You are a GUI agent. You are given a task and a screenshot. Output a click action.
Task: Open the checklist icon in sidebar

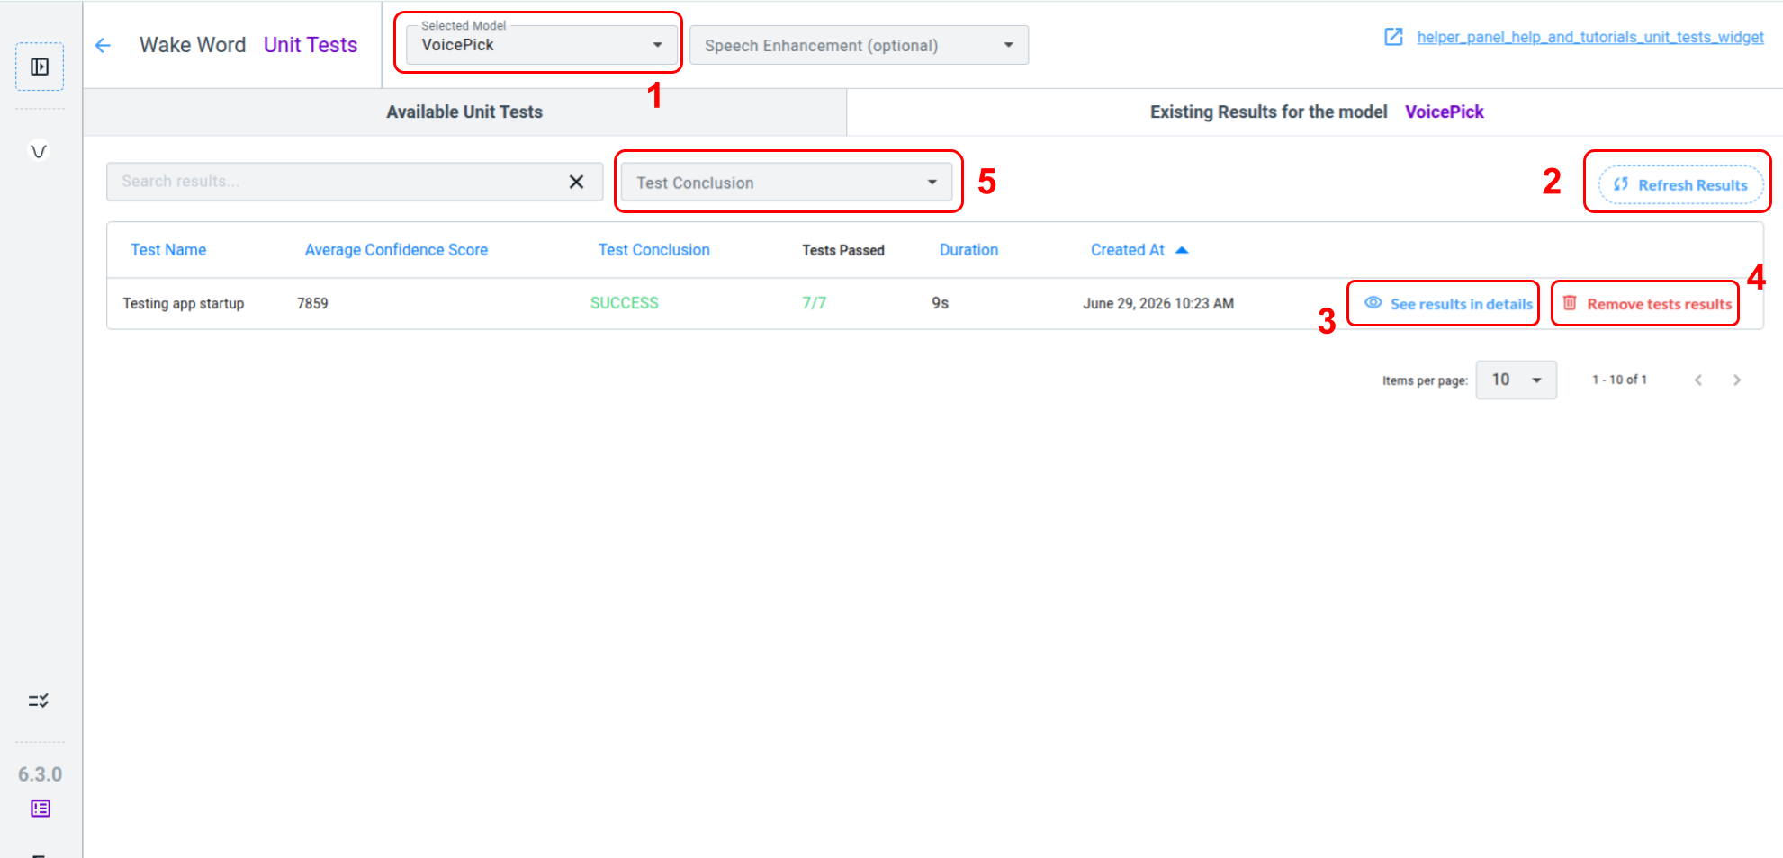(39, 701)
